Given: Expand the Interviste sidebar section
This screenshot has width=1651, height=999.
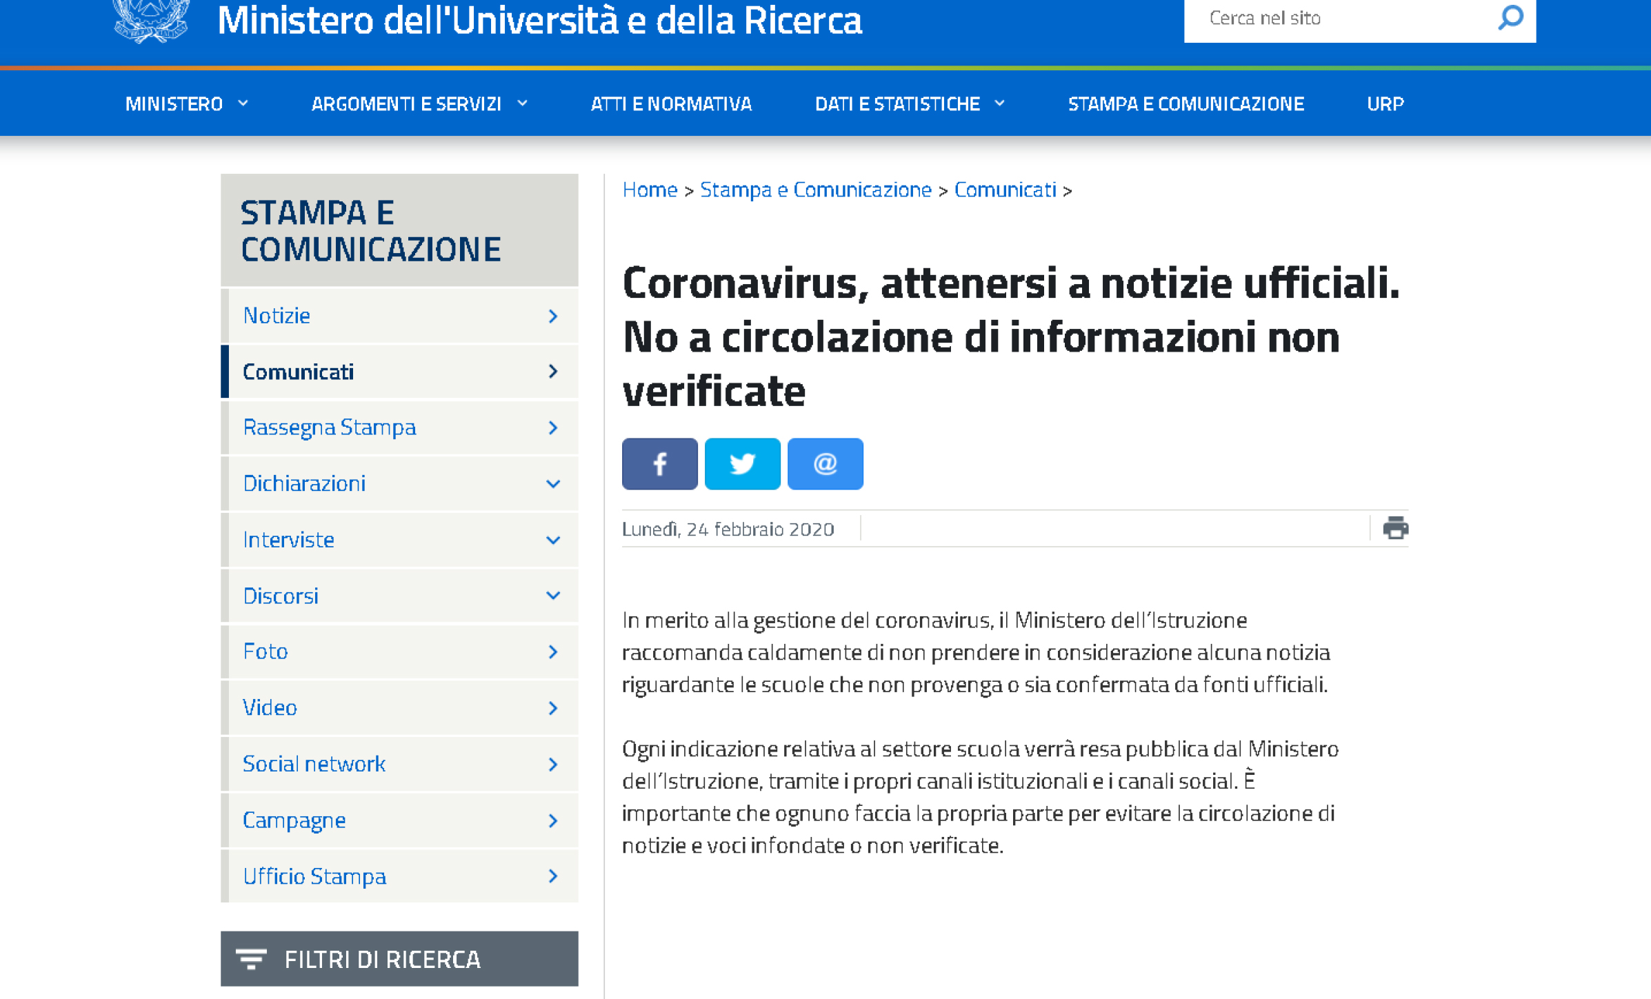Looking at the screenshot, I should [x=553, y=540].
